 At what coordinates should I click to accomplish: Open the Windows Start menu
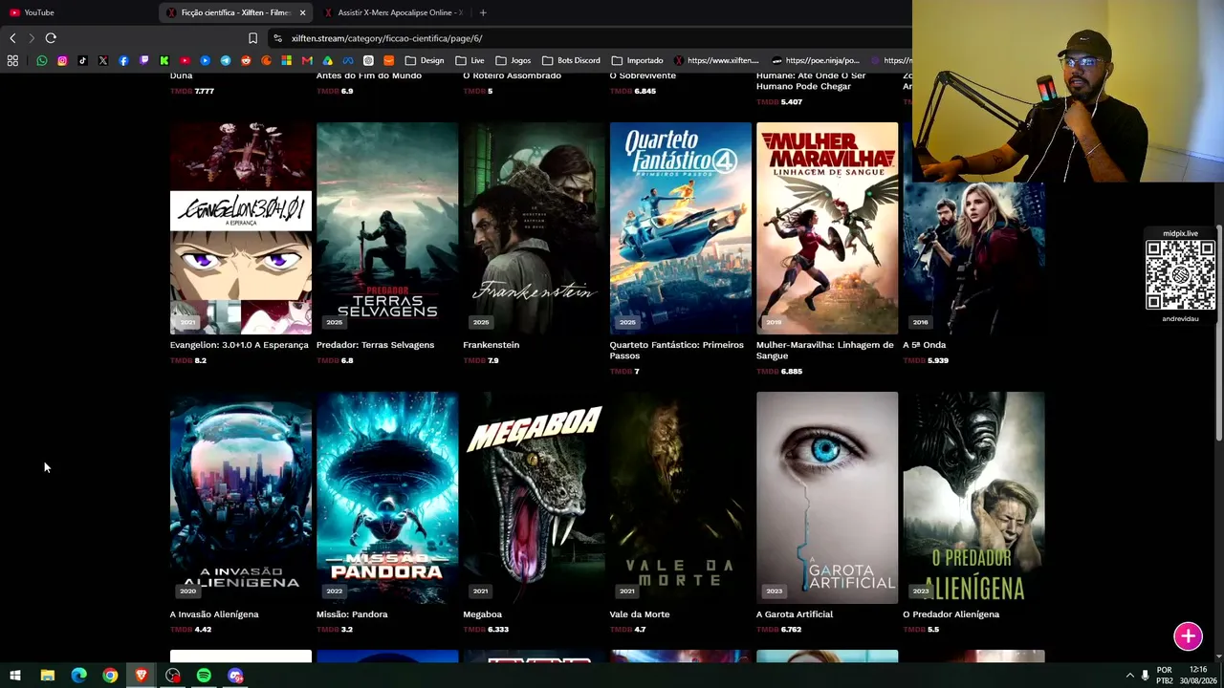click(x=15, y=676)
